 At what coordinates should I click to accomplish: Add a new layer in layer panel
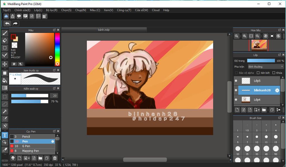point(237,110)
